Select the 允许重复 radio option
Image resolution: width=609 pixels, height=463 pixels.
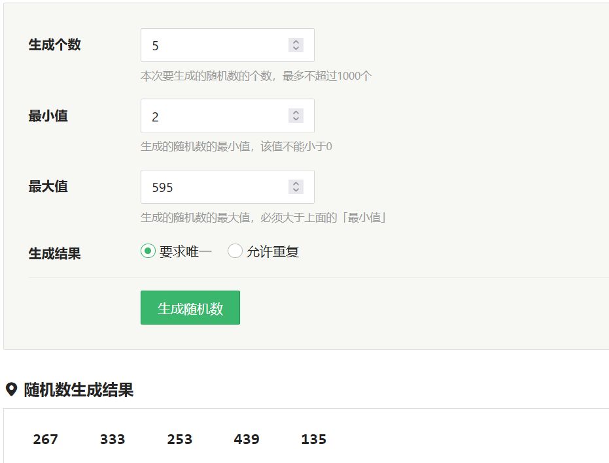point(235,251)
